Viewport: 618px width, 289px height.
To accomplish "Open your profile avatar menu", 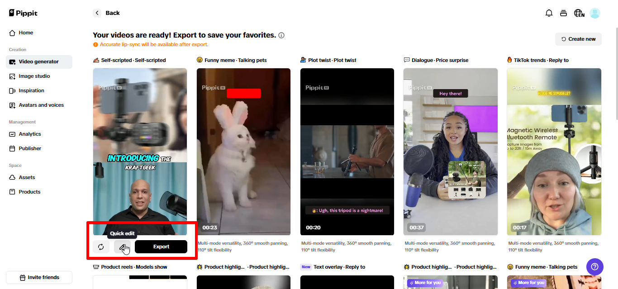I will coord(594,13).
